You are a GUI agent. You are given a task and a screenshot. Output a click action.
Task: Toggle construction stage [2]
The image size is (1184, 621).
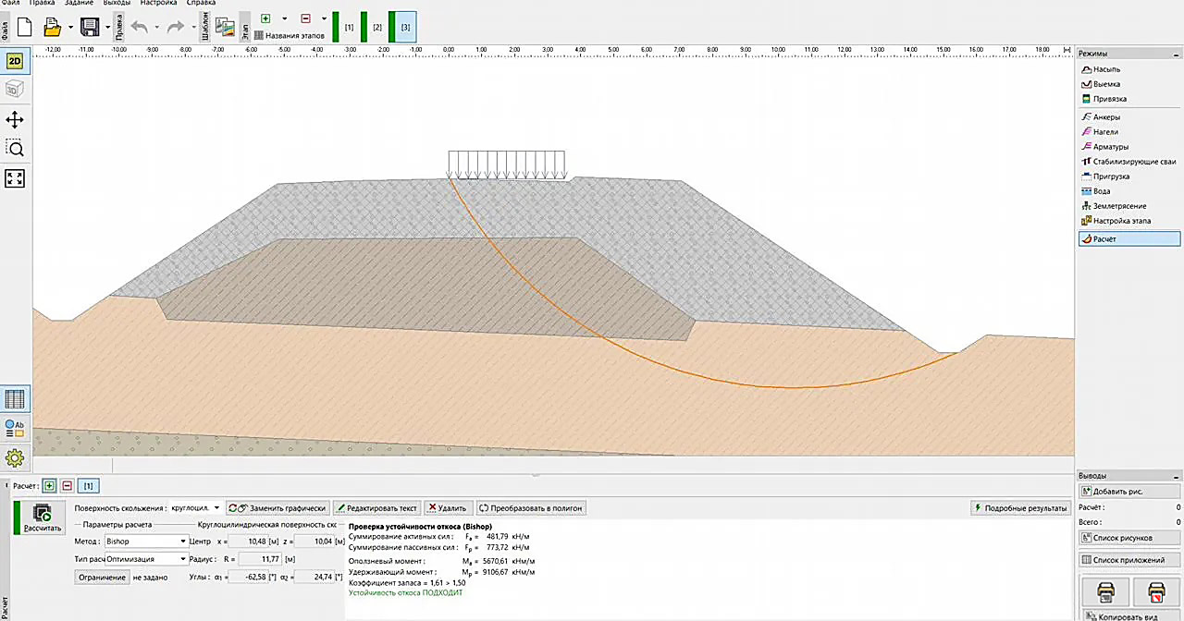[x=376, y=28]
